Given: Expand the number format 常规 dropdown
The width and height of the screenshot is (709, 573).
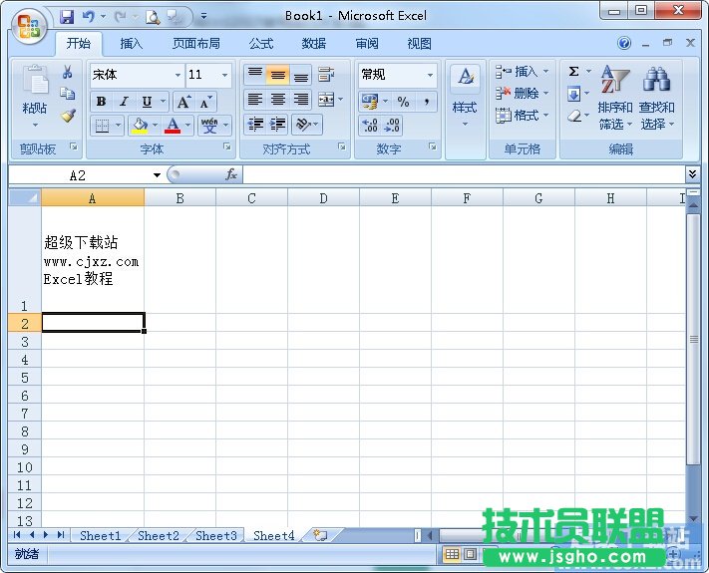Looking at the screenshot, I should pyautogui.click(x=431, y=75).
